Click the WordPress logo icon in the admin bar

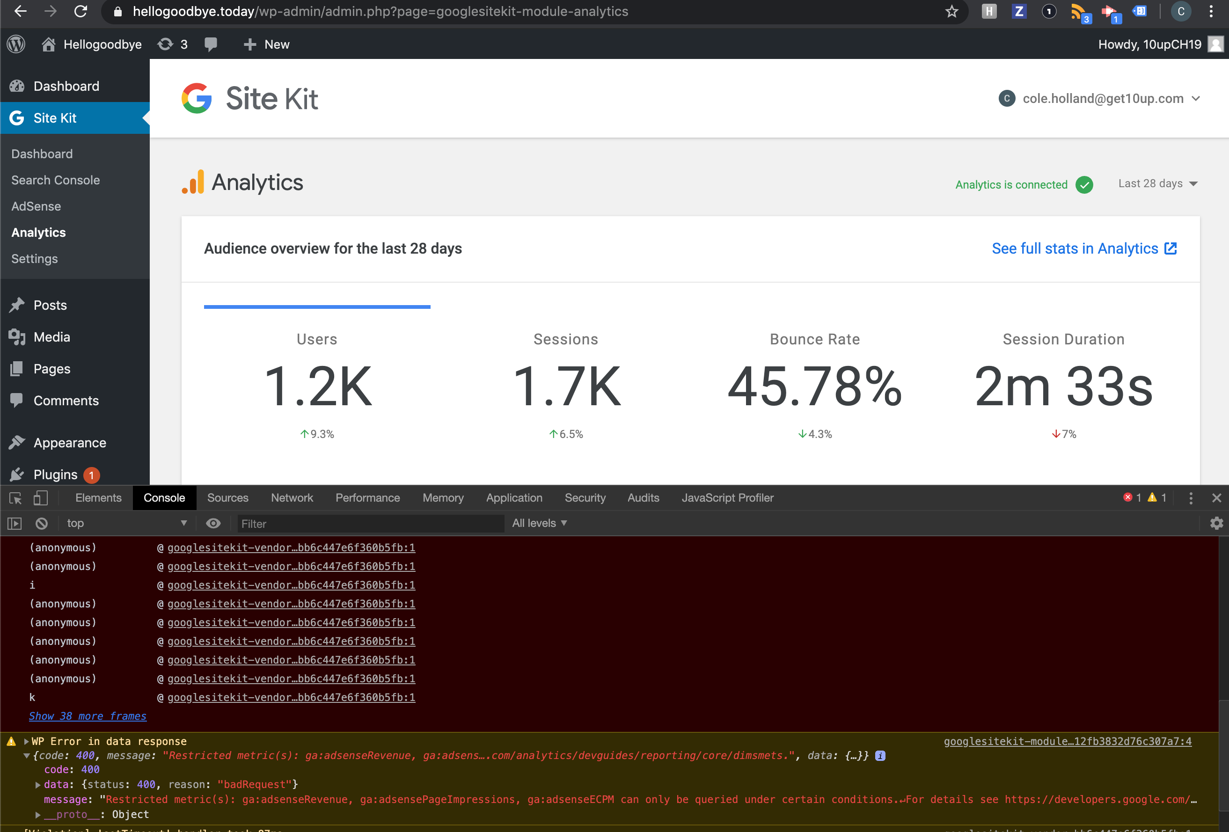tap(16, 44)
